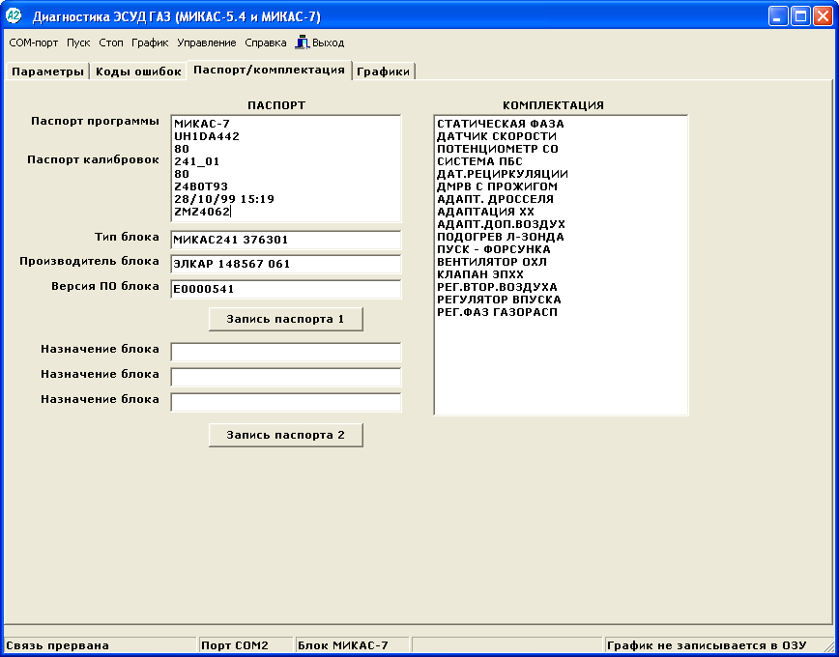This screenshot has height=657, width=839.
Task: Open the Управление menu
Action: pyautogui.click(x=207, y=43)
